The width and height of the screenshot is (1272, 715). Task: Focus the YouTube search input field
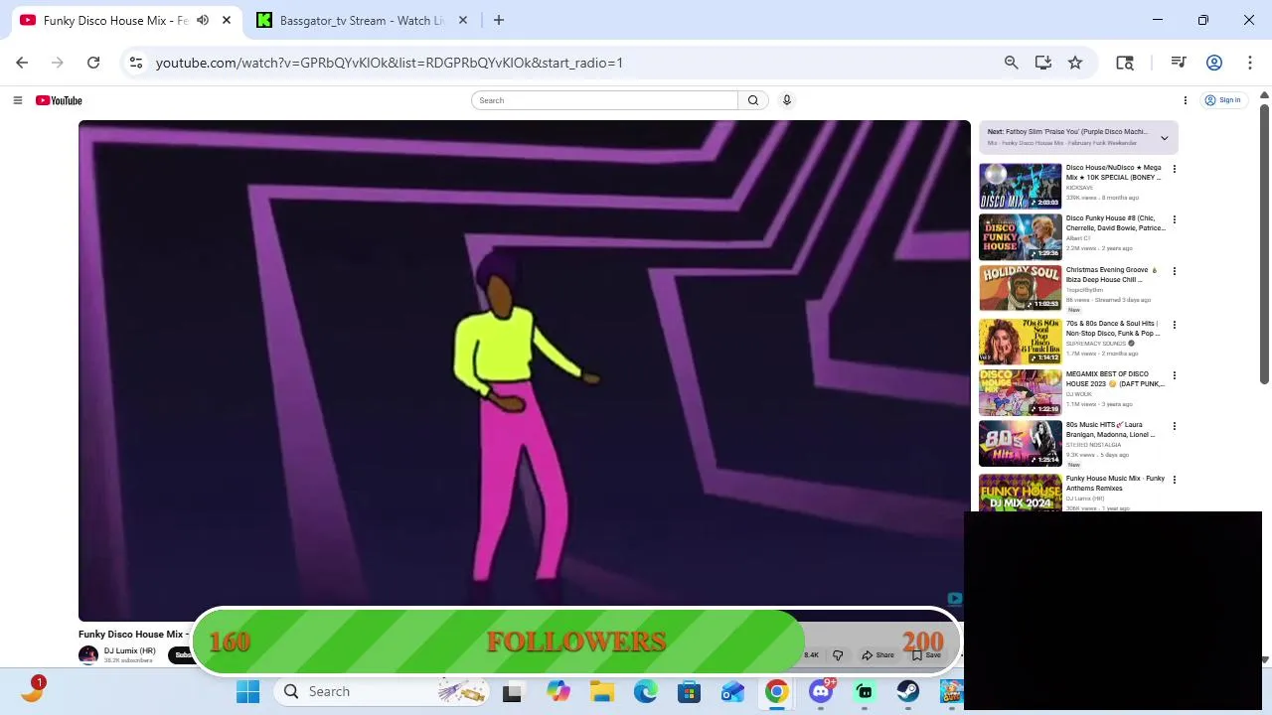tap(605, 100)
